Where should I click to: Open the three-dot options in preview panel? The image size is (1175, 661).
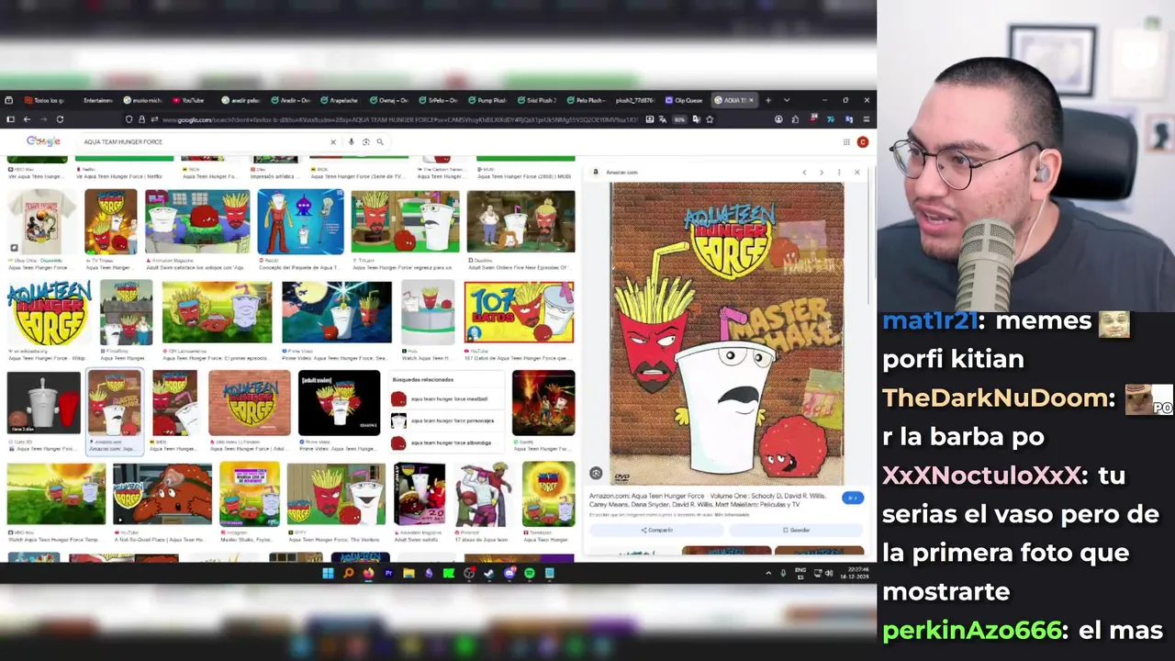(x=839, y=173)
